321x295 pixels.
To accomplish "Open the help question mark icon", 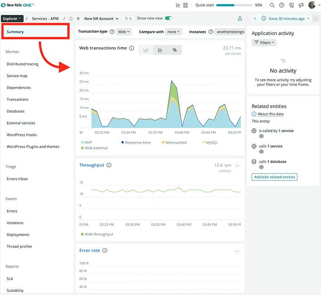I will pyautogui.click(x=282, y=5).
